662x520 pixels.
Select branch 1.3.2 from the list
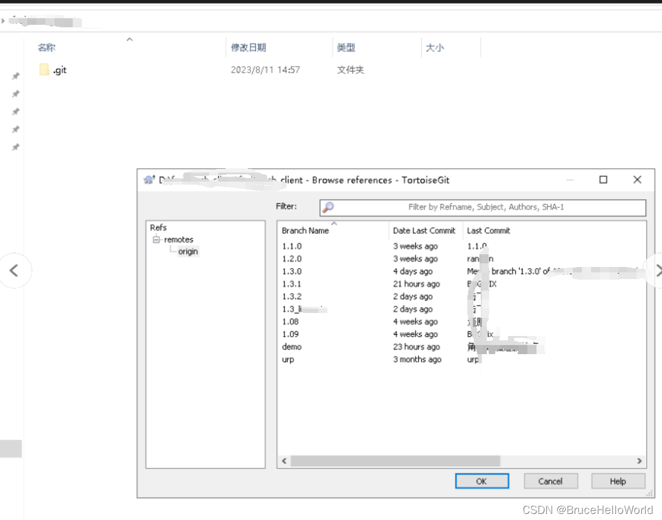292,296
